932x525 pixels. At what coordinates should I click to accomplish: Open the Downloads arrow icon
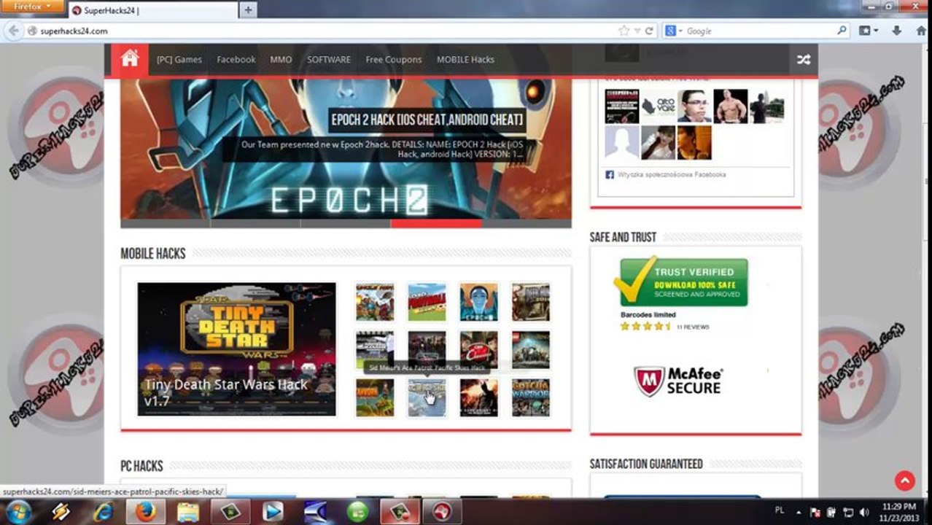coord(897,31)
